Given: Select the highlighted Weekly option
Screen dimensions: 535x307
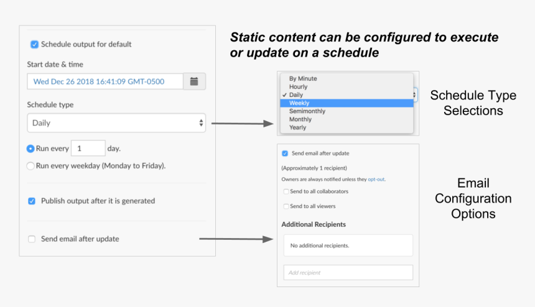Looking at the screenshot, I should (299, 103).
